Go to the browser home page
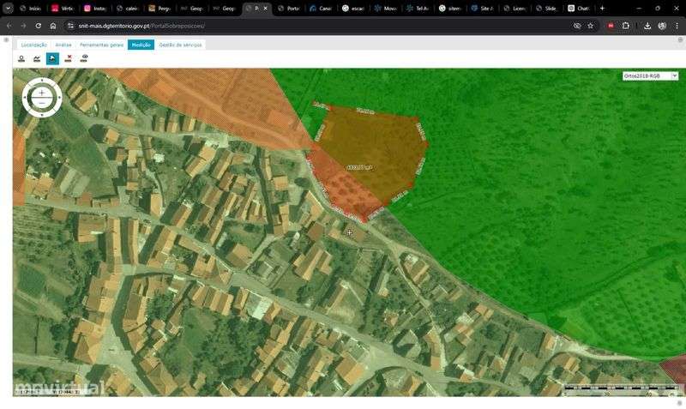Image resolution: width=686 pixels, height=409 pixels. point(53,26)
